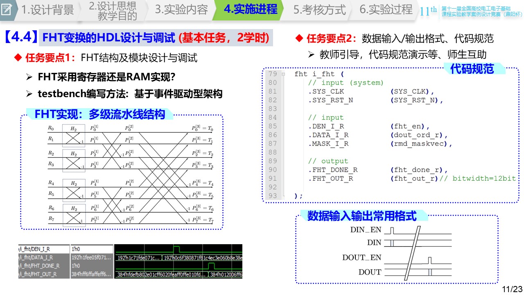The image size is (524, 295).
Task: Click the 11/23 page number
Action: 512,289
